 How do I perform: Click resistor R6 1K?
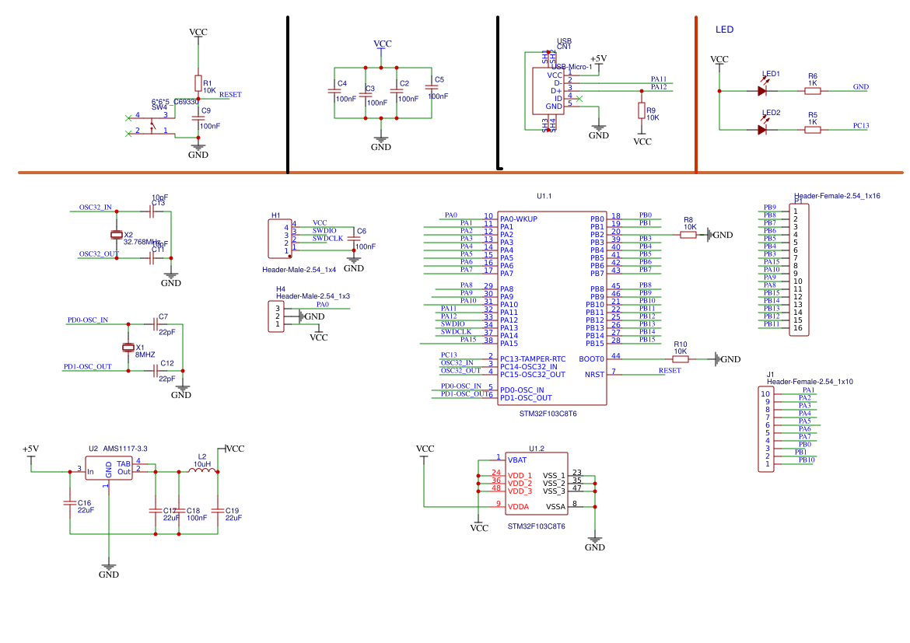[x=813, y=90]
